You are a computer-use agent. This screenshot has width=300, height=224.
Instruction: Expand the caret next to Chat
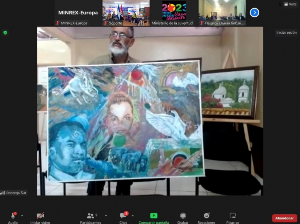click(x=133, y=216)
